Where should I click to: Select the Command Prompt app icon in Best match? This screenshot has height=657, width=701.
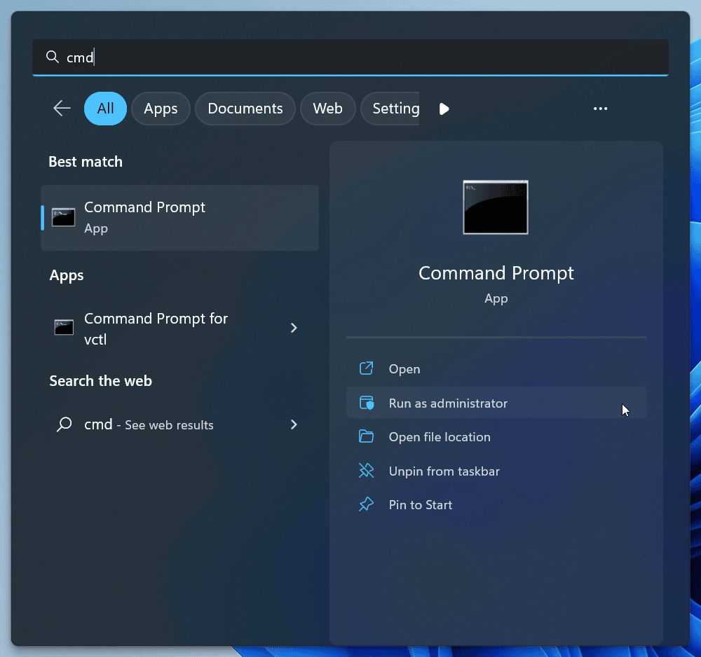(x=63, y=217)
